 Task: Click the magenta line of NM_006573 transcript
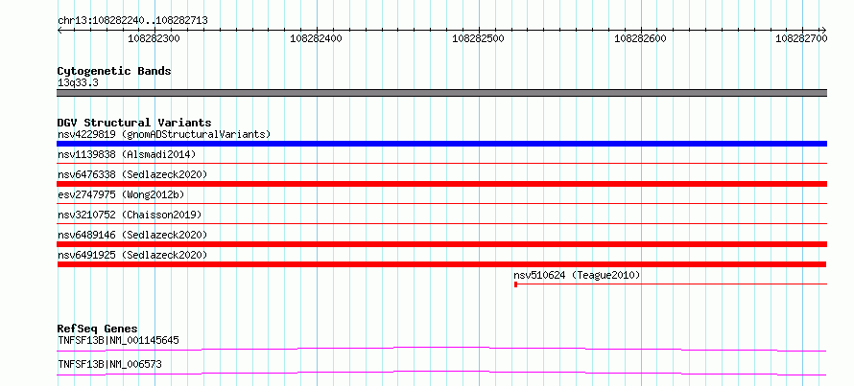441,373
